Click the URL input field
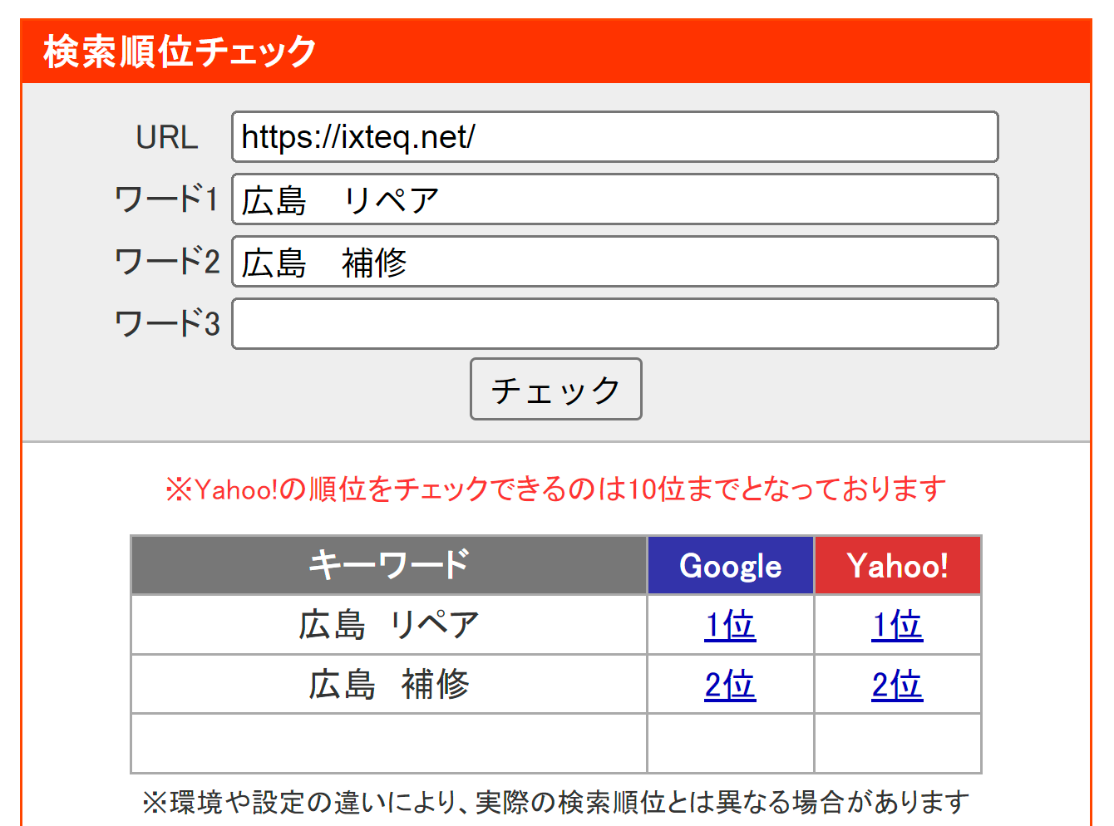 614,137
